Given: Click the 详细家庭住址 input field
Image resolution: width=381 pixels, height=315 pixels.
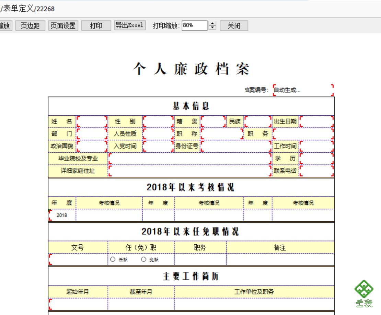Looking at the screenshot, I should pos(190,171).
